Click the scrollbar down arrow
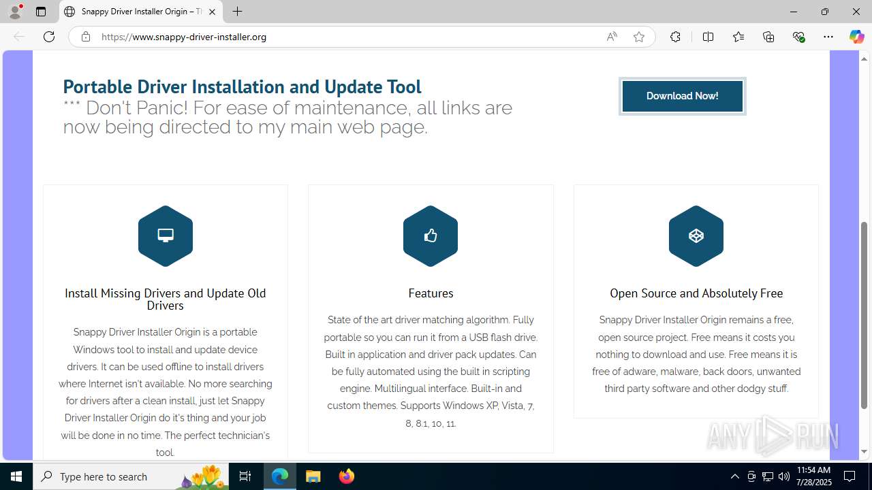 [865, 452]
